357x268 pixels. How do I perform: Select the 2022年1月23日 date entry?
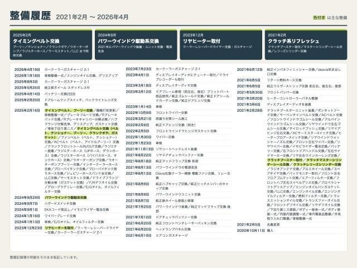pos(138,143)
